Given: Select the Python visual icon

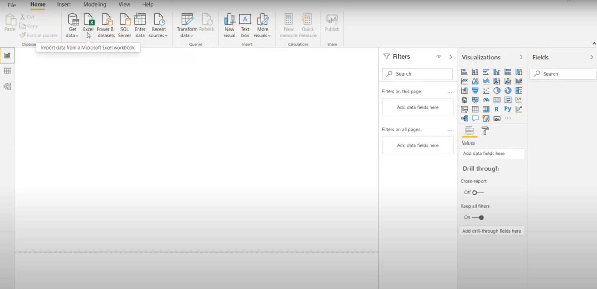Looking at the screenshot, I should click(507, 109).
